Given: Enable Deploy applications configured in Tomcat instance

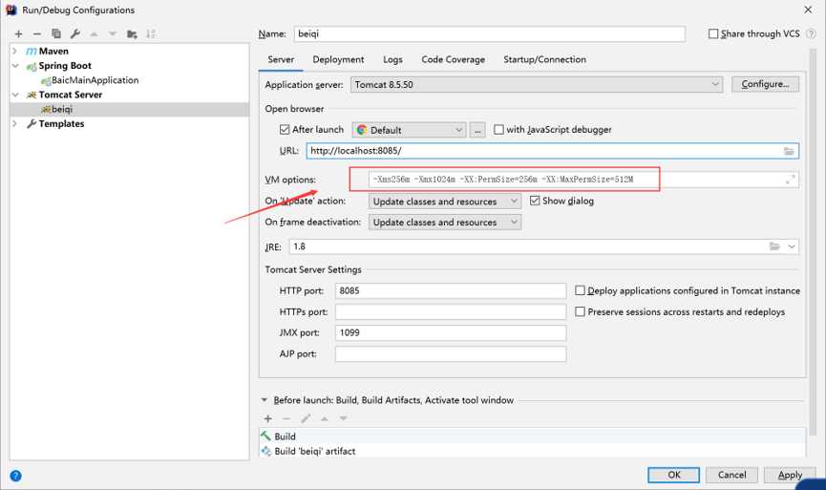Looking at the screenshot, I should pyautogui.click(x=580, y=290).
